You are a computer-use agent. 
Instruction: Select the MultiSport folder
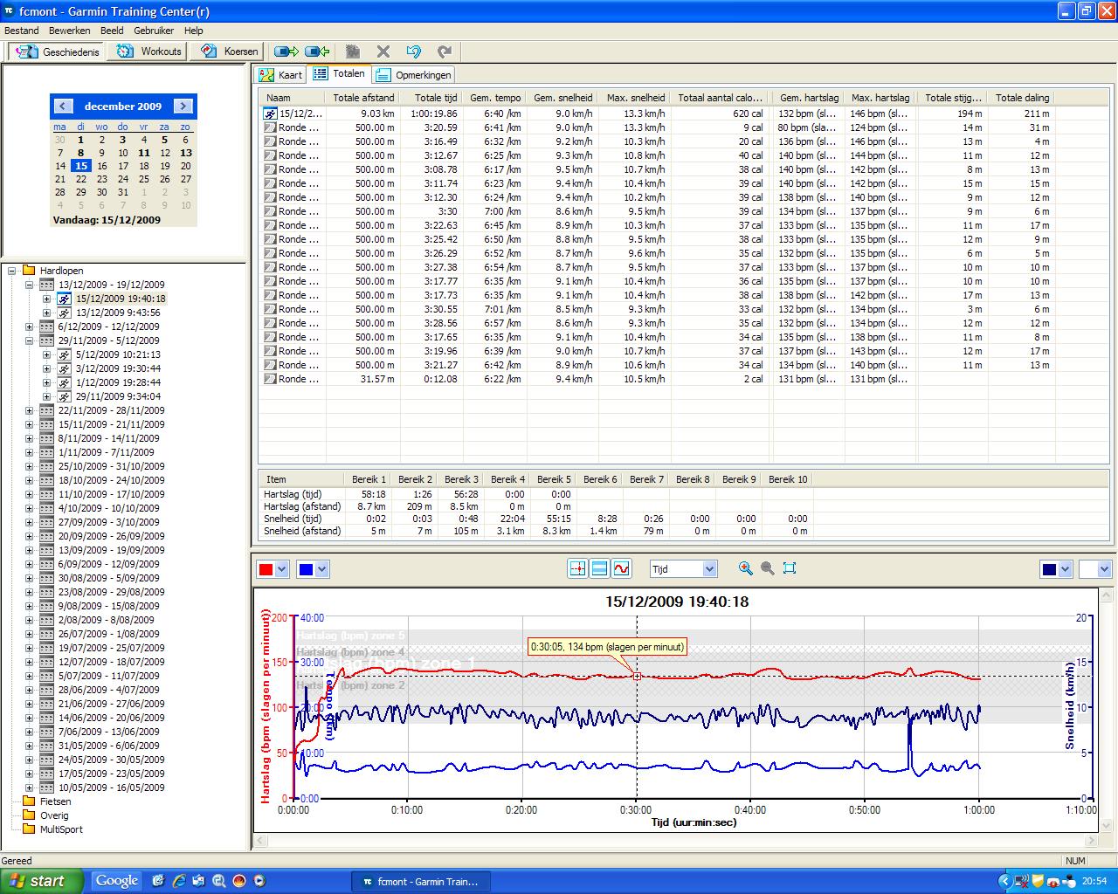coord(61,829)
